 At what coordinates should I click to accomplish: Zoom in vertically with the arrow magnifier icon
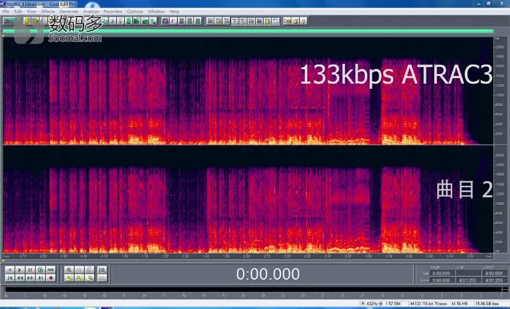pyautogui.click(x=102, y=270)
